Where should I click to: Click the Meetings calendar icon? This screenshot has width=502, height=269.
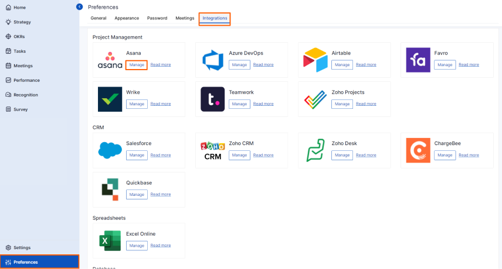click(x=8, y=65)
